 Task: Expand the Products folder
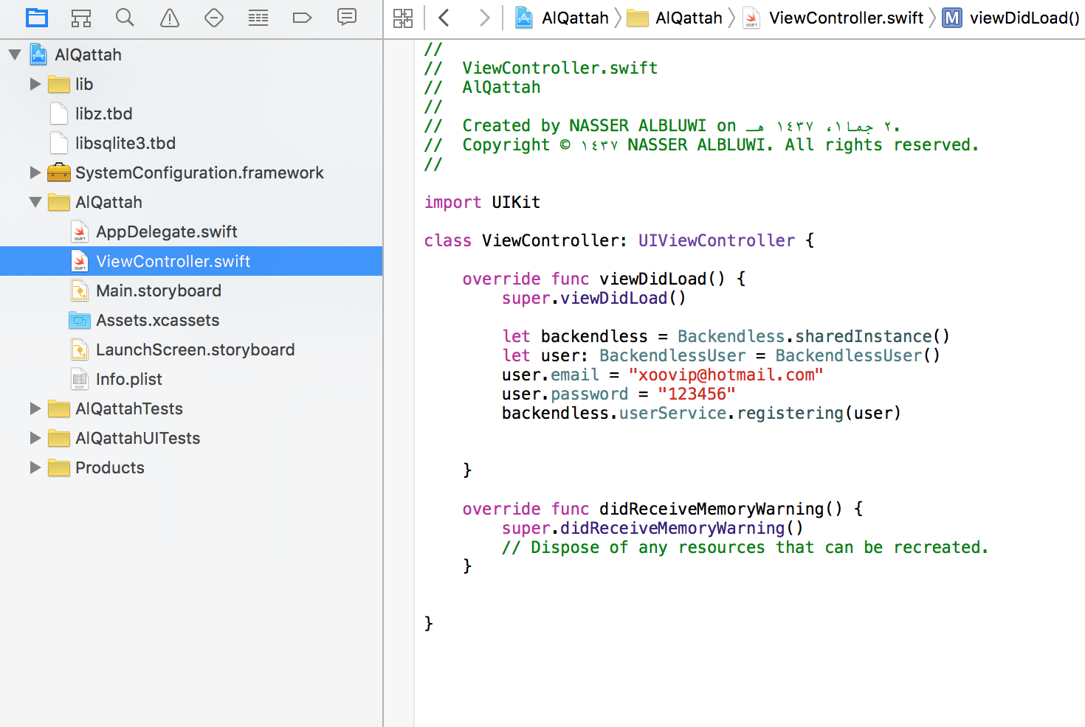(35, 467)
